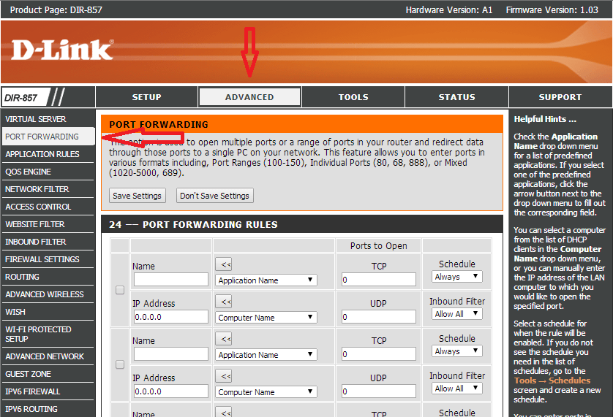This screenshot has width=613, height=417.
Task: Open Wi-Fi Protected Setup page
Action: coord(48,334)
